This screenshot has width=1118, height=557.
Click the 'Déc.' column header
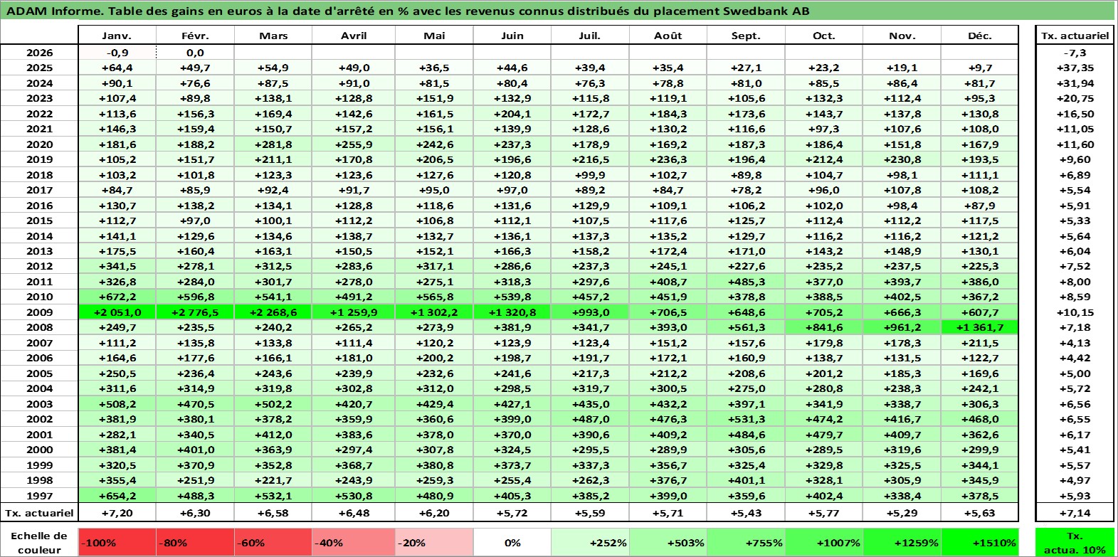pos(980,36)
